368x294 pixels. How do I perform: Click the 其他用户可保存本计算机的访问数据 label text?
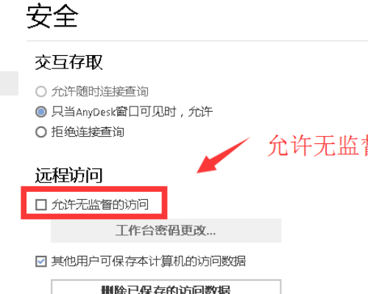(149, 261)
